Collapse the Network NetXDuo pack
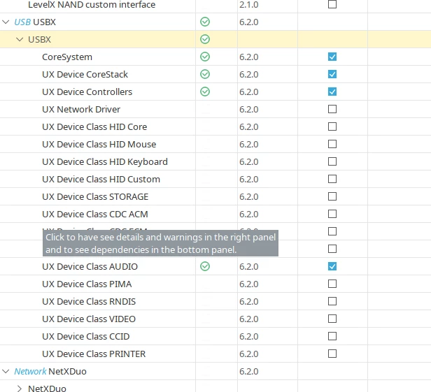 6,371
